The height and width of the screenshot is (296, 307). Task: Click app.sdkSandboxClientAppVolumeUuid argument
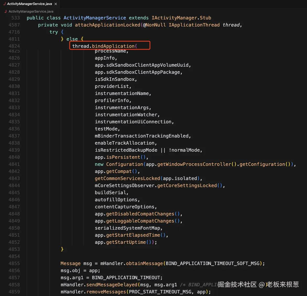coord(141,65)
